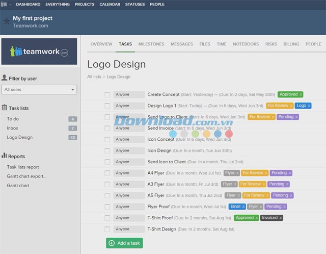The height and width of the screenshot is (254, 326).
Task: Click the Logo Design count badge
Action: (73, 137)
